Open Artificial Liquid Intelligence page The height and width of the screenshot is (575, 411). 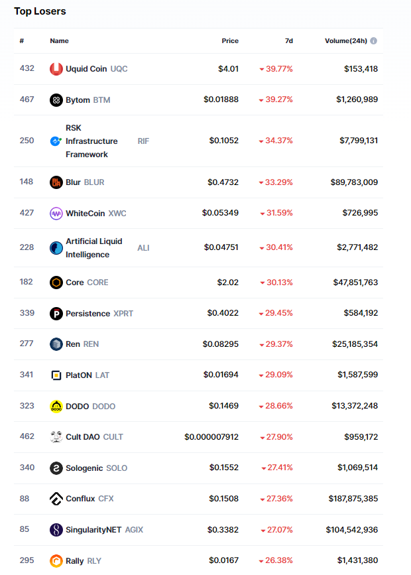tap(93, 248)
